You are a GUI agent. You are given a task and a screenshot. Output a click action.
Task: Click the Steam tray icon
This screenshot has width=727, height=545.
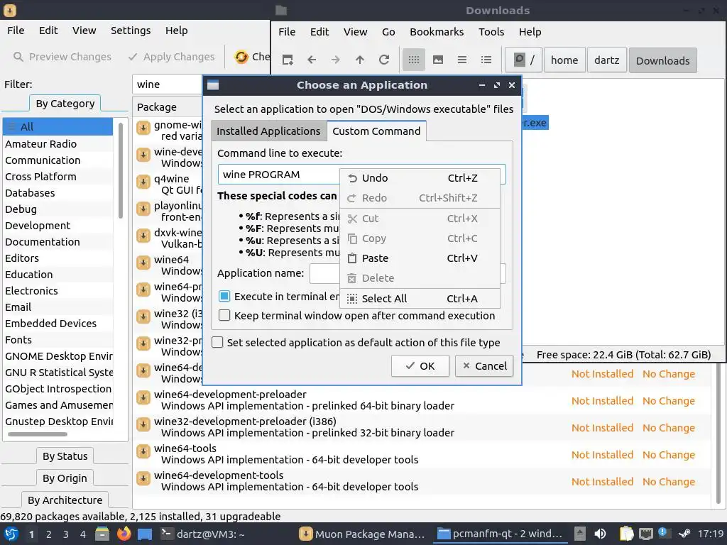tap(684, 534)
